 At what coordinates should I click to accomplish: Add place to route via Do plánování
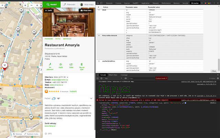pyautogui.click(x=50, y=67)
